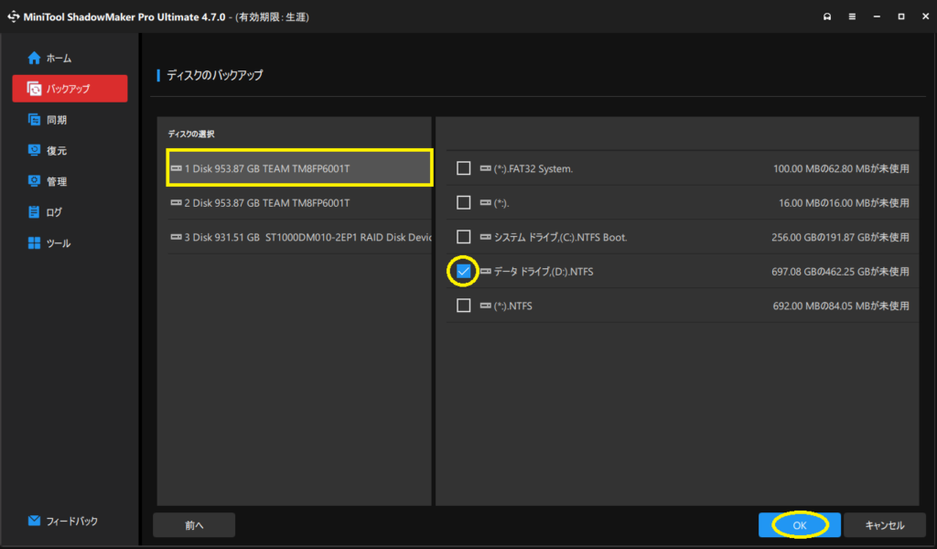This screenshot has width=937, height=549.
Task: Click the drive icon of Disk 1
Action: [x=177, y=168]
